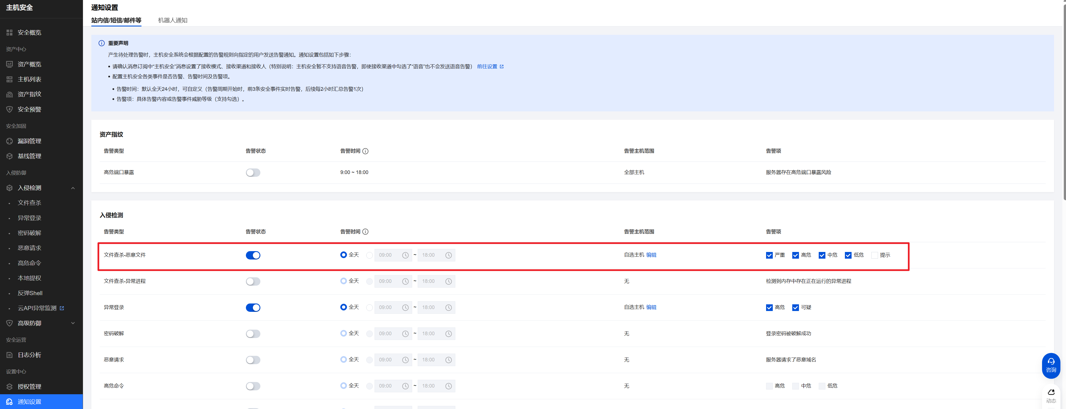The image size is (1066, 409).
Task: Enable the 高危端口暴露 alert toggle
Action: (253, 173)
